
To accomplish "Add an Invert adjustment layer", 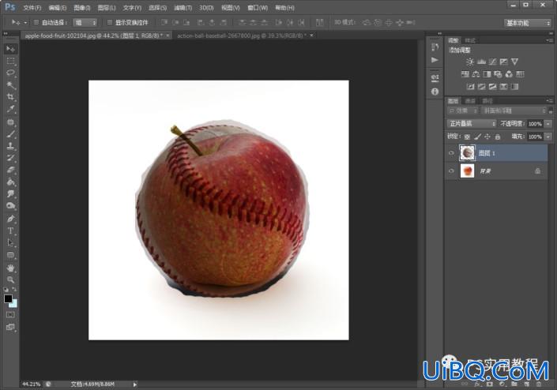I will (470, 87).
